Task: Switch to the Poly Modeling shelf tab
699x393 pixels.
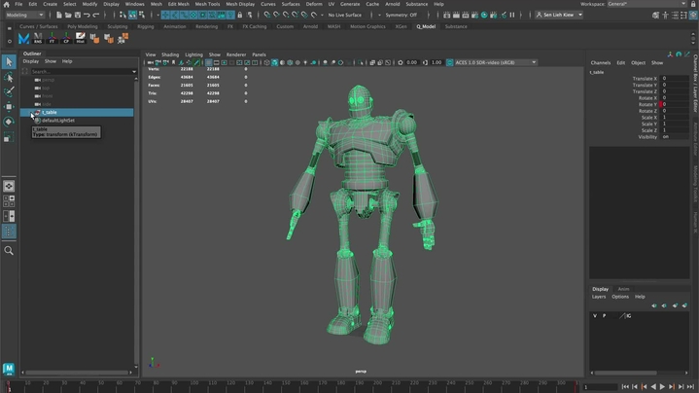Action: [x=83, y=26]
